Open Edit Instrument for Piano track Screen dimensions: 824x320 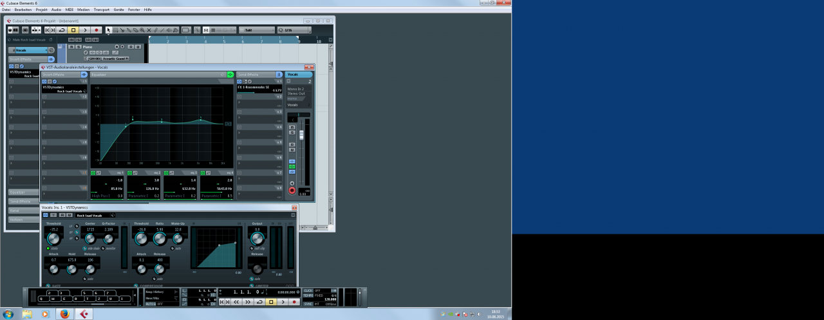pyautogui.click(x=86, y=53)
